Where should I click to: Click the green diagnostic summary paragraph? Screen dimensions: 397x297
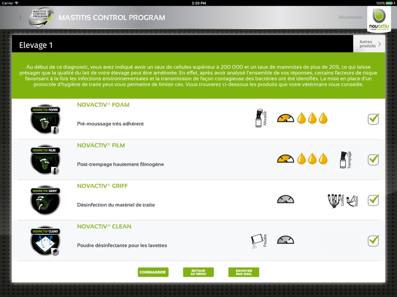tap(198, 76)
